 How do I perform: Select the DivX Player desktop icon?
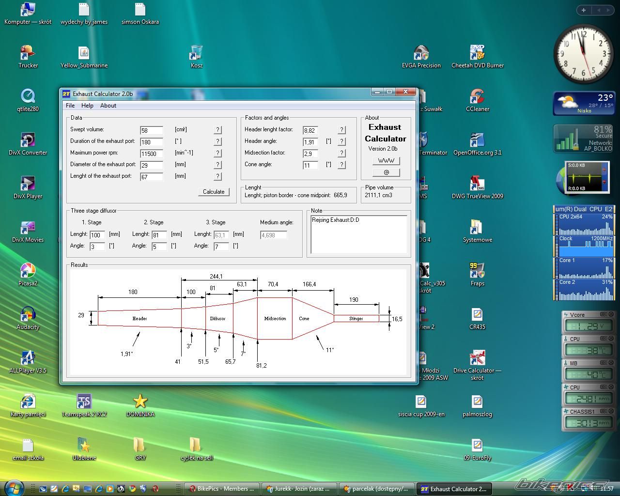[x=28, y=187]
